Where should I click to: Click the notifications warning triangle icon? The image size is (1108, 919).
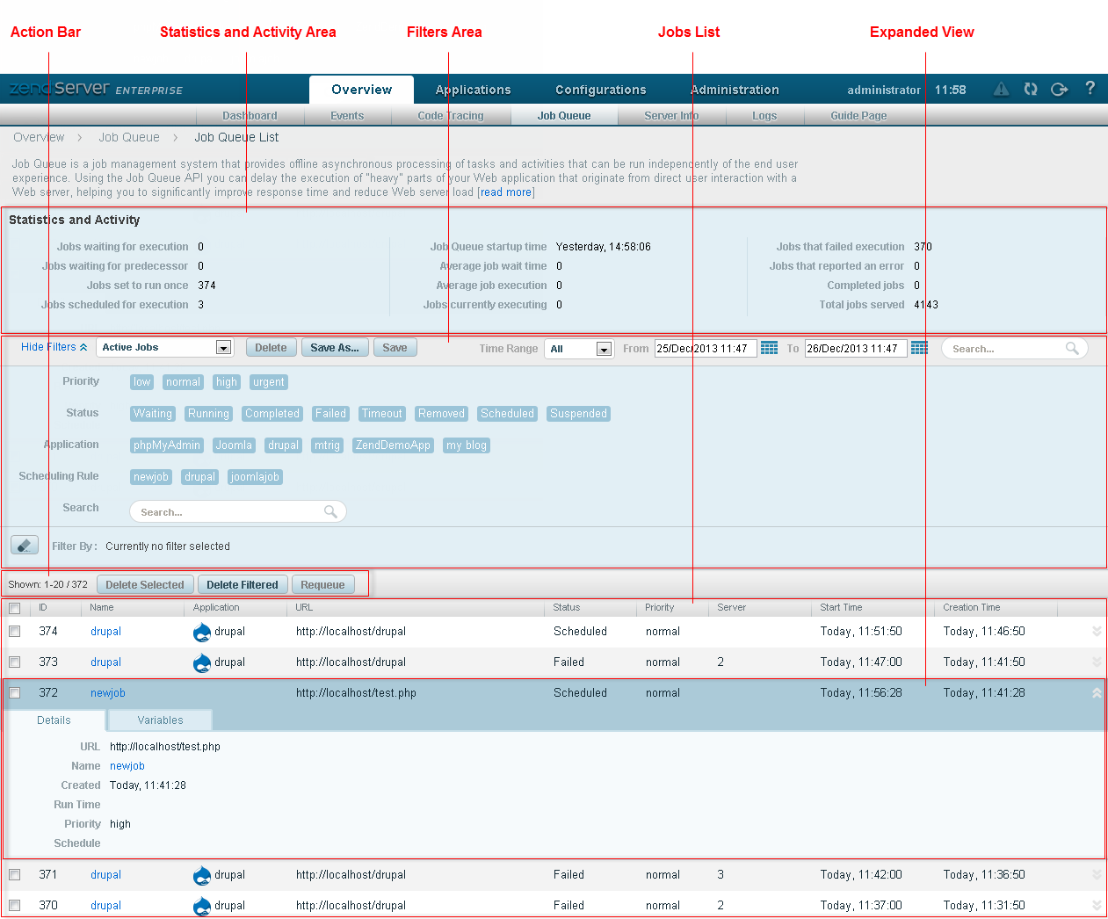[x=1001, y=89]
